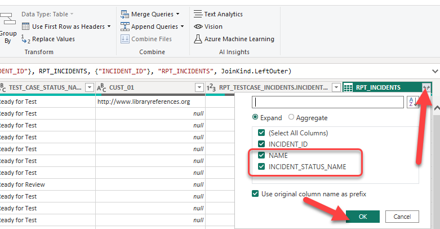Open the Data Type: Table dropdown

(47, 14)
